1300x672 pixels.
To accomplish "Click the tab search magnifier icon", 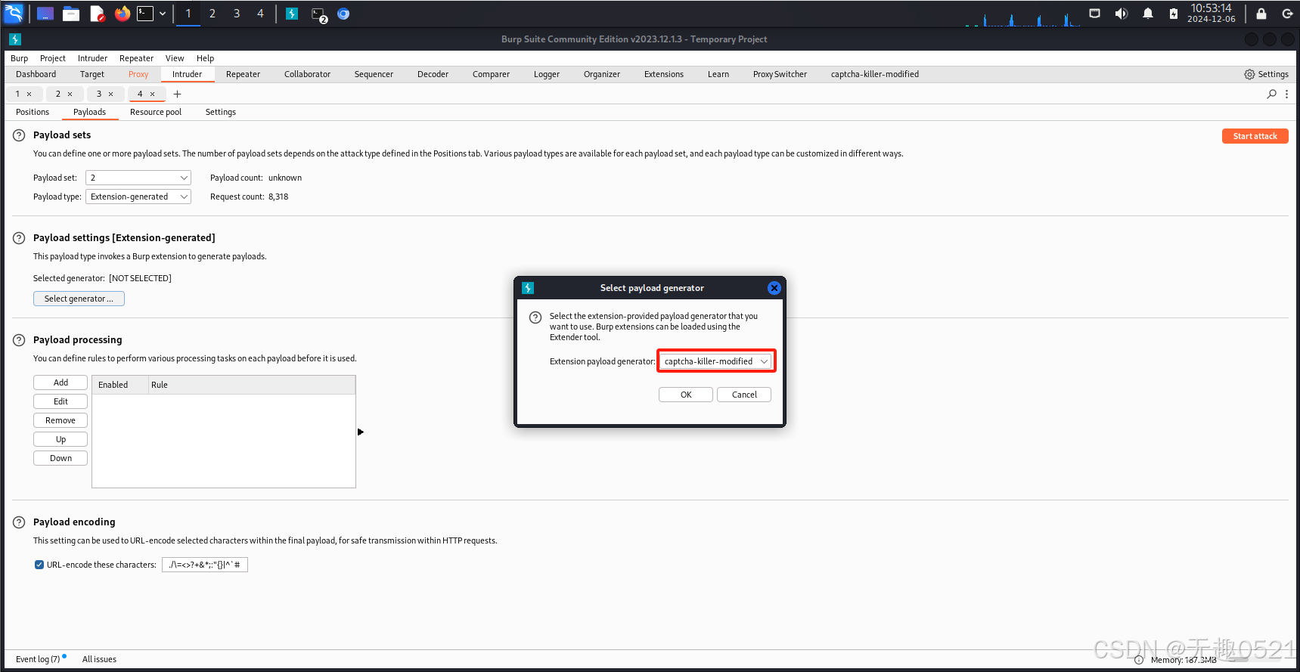I will point(1272,94).
